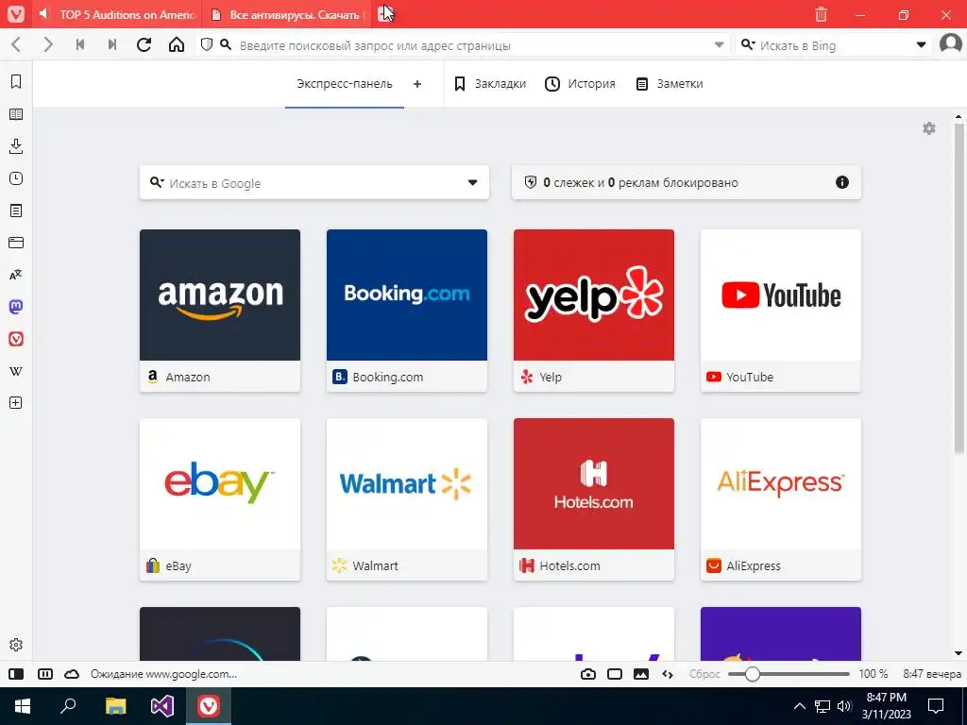Viewport: 967px width, 725px height.
Task: Open the tracker blocker shield in address bar
Action: 207,45
